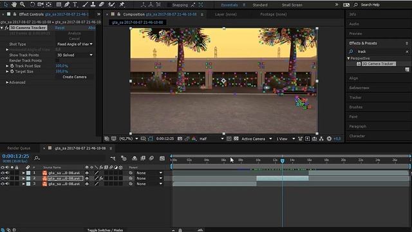
Task: Click the Reset Exposure icon in viewer
Action: [x=329, y=139]
